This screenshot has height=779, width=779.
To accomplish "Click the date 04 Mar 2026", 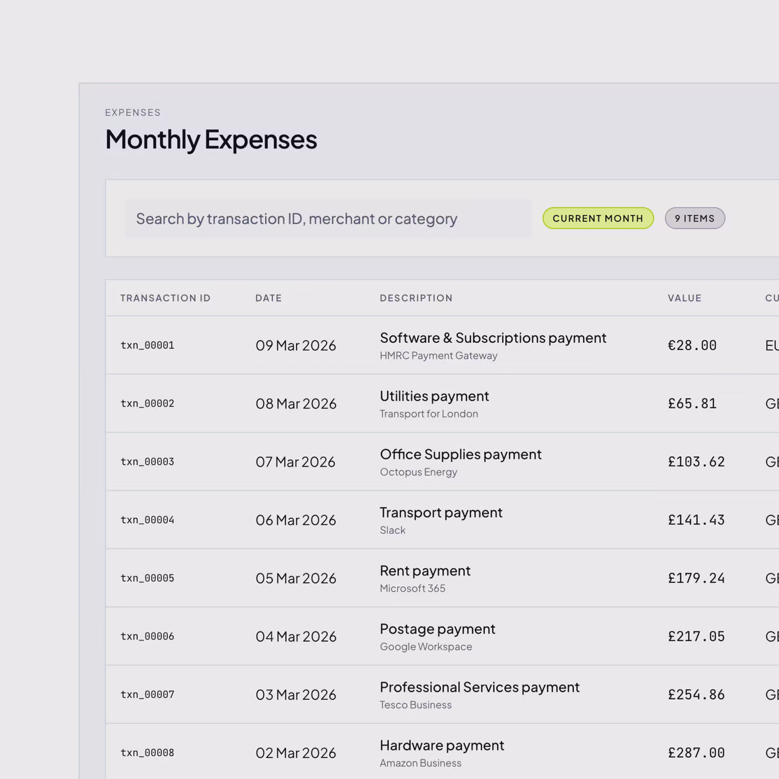I will point(296,636).
